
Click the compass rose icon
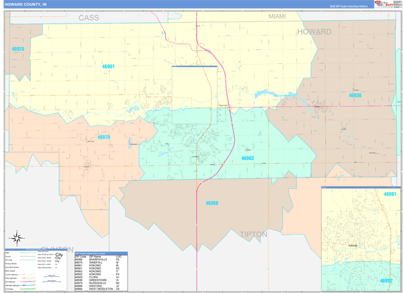coord(18,238)
